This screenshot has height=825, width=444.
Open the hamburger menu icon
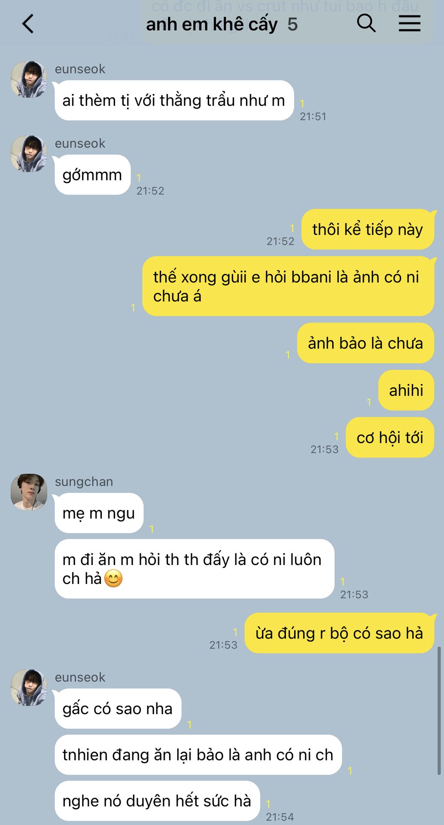point(410,23)
